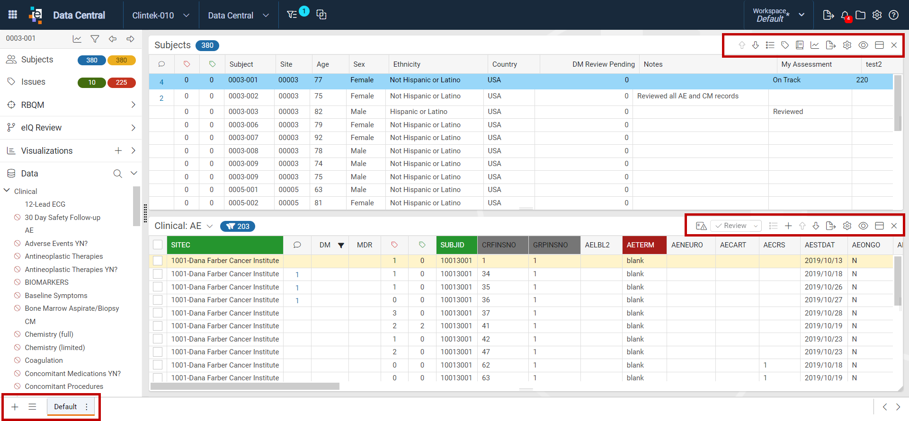Select the Default tab at the bottom
909x421 pixels.
pos(65,406)
